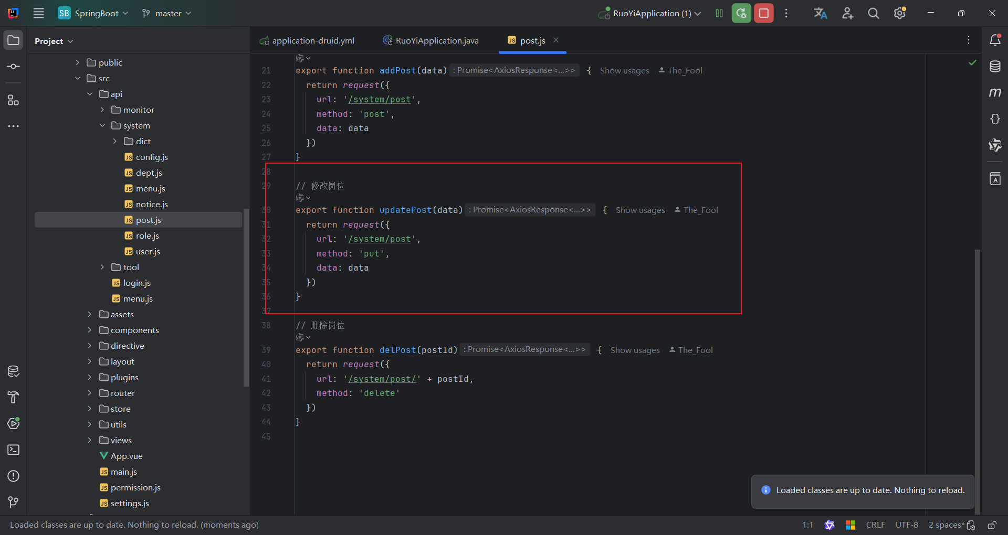Click the read-only lock in status bar
This screenshot has height=535, width=1008.
click(x=992, y=525)
